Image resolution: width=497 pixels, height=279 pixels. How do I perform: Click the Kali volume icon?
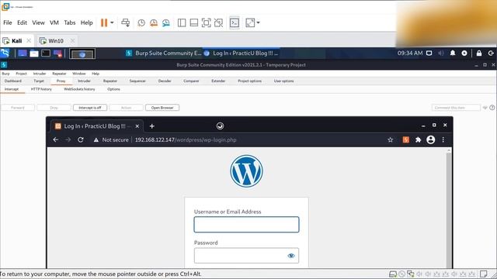point(441,53)
